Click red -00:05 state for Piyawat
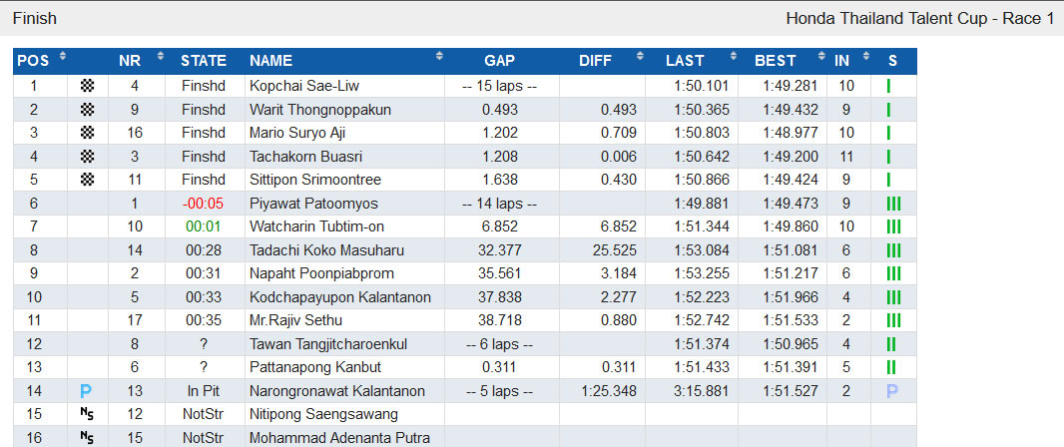The image size is (1064, 447). coord(203,204)
